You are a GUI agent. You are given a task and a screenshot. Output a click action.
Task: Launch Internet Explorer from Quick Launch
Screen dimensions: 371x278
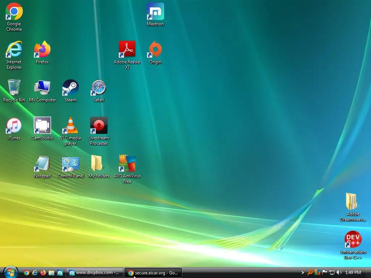tap(35, 273)
